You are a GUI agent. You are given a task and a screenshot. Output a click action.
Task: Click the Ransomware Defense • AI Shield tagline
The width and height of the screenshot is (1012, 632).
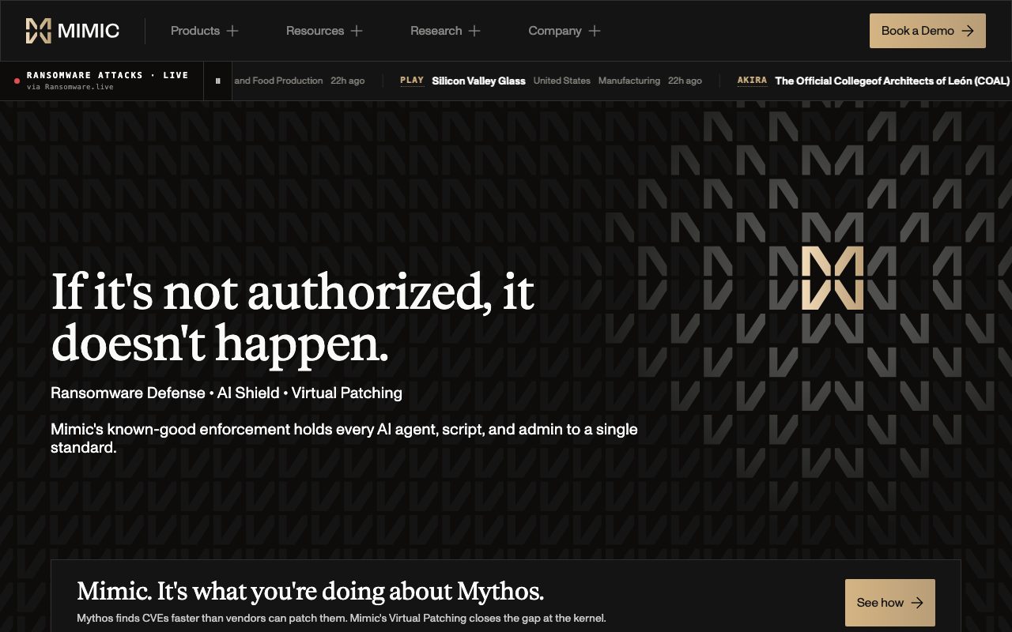click(x=226, y=393)
